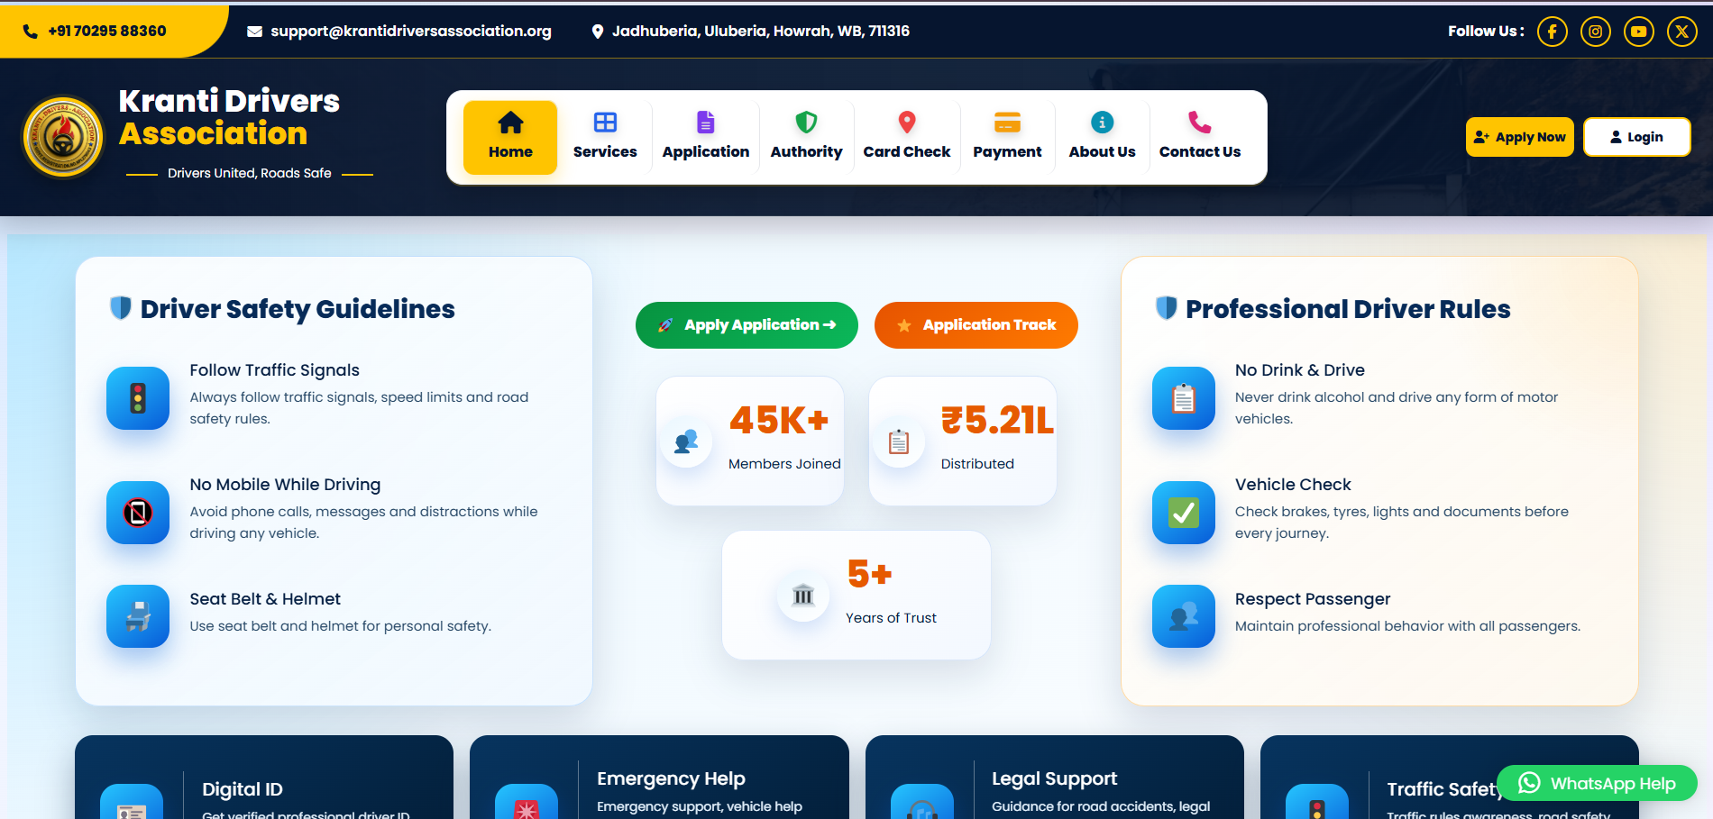1713x819 pixels.
Task: Open the Services menu item
Action: [x=605, y=137]
